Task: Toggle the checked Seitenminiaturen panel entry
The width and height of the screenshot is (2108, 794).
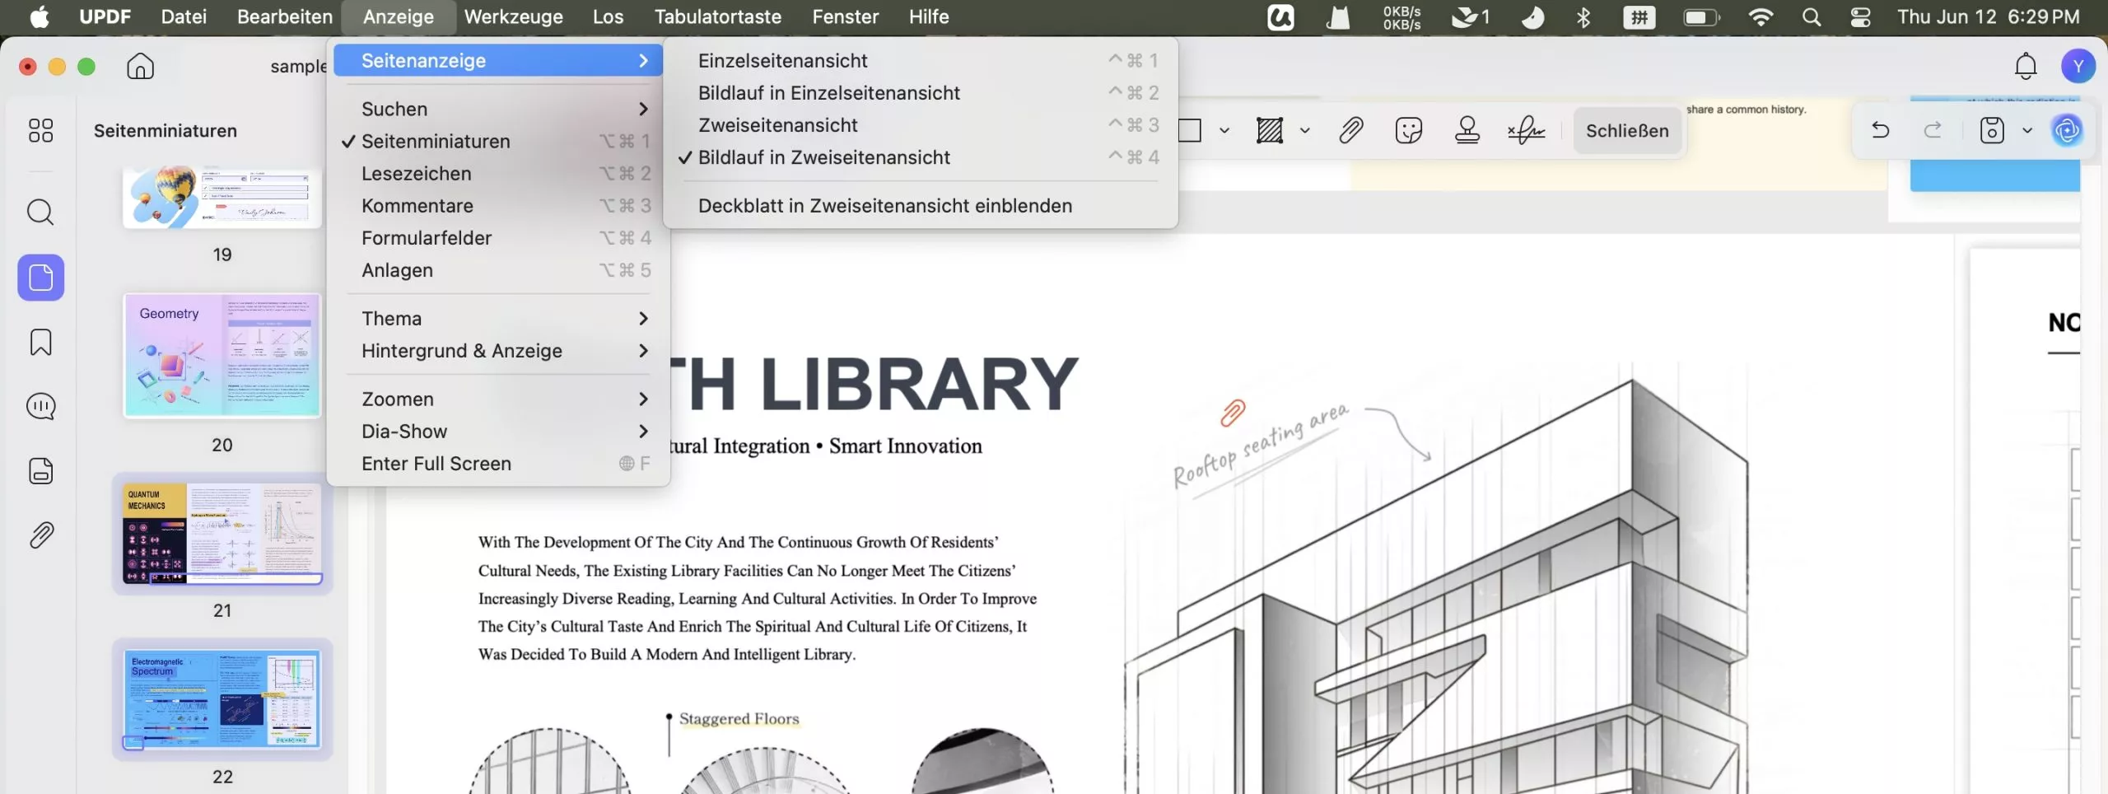Action: tap(498, 142)
